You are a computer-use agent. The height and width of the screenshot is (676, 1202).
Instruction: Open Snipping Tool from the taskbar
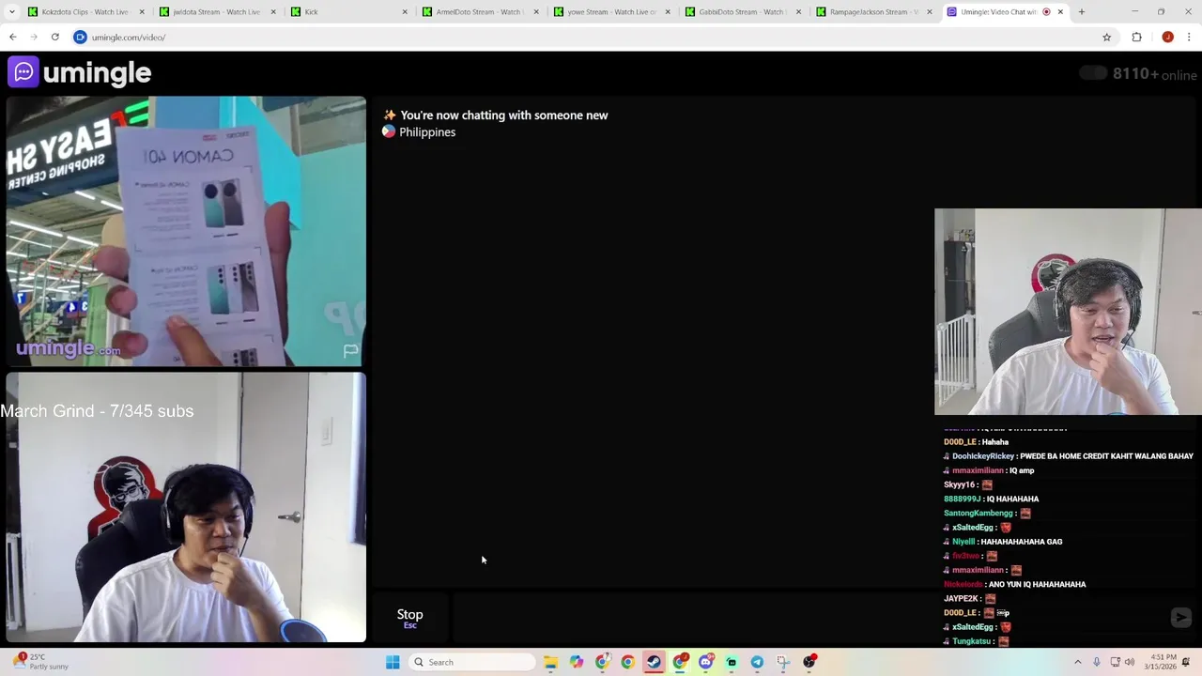coord(782,662)
